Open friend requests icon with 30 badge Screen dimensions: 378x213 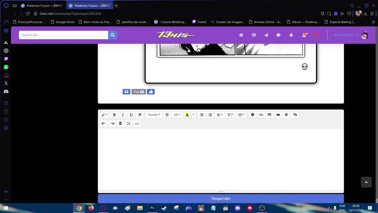(x=305, y=35)
